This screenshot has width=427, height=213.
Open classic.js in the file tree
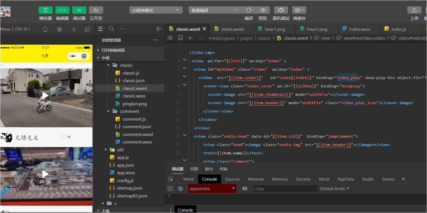(131, 73)
